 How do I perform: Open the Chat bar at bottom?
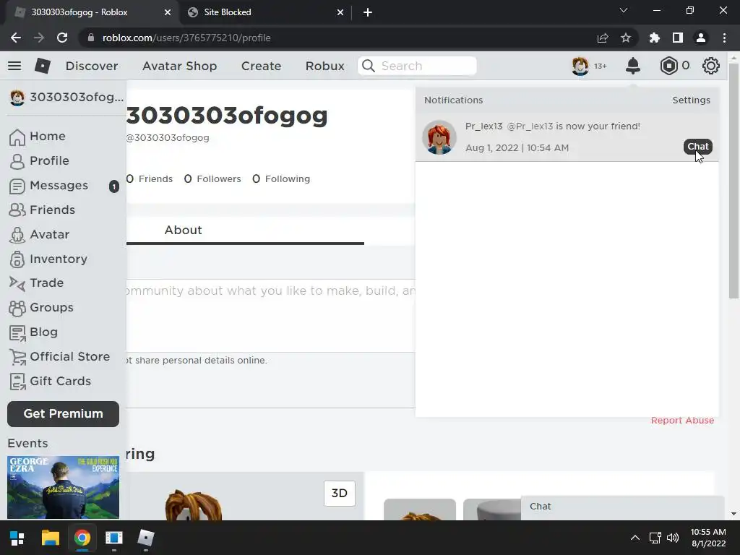pos(622,507)
